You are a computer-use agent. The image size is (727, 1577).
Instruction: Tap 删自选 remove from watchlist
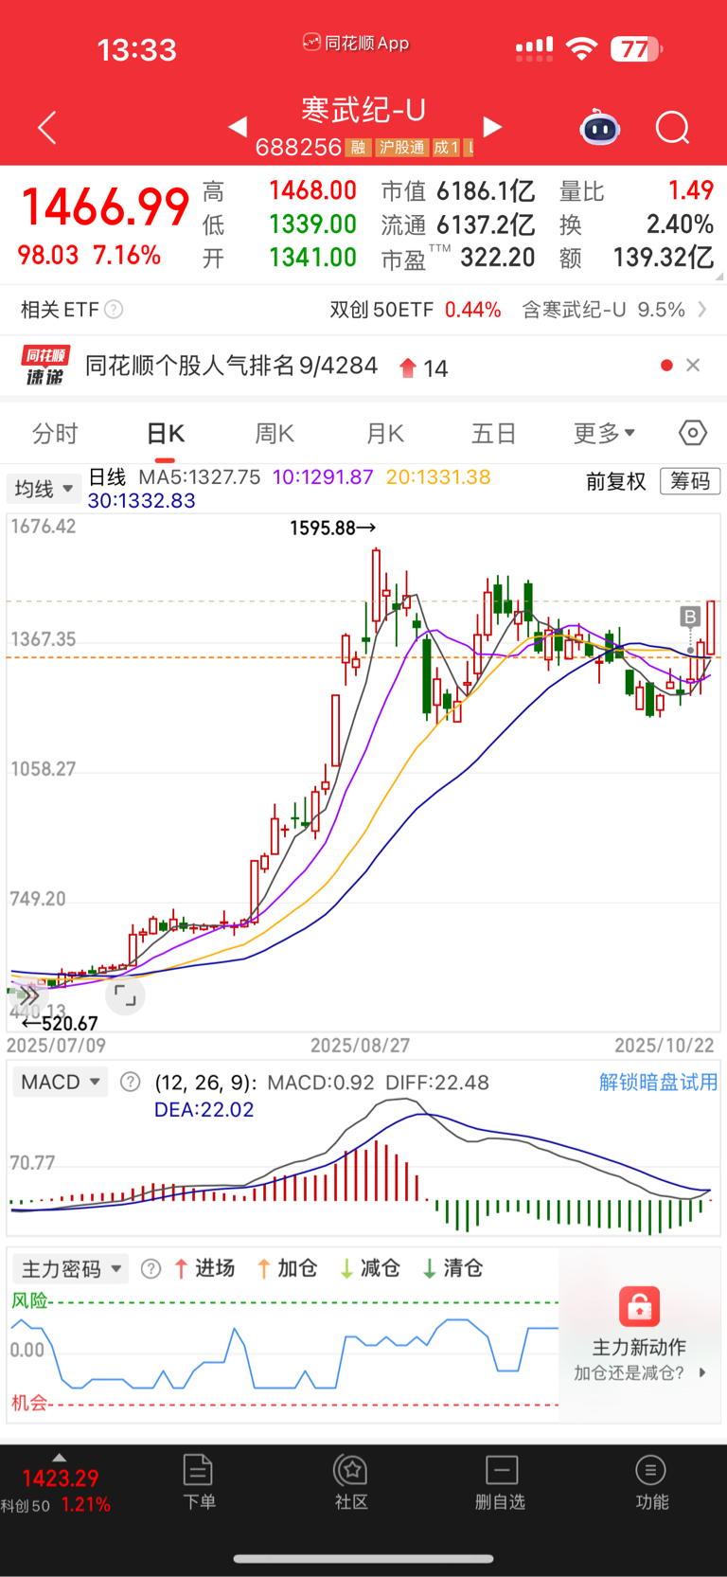[x=501, y=1483]
